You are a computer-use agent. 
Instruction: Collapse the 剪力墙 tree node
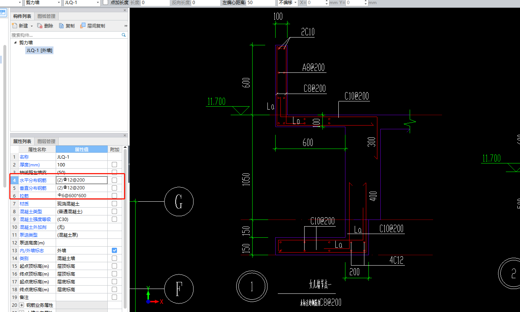coord(15,43)
